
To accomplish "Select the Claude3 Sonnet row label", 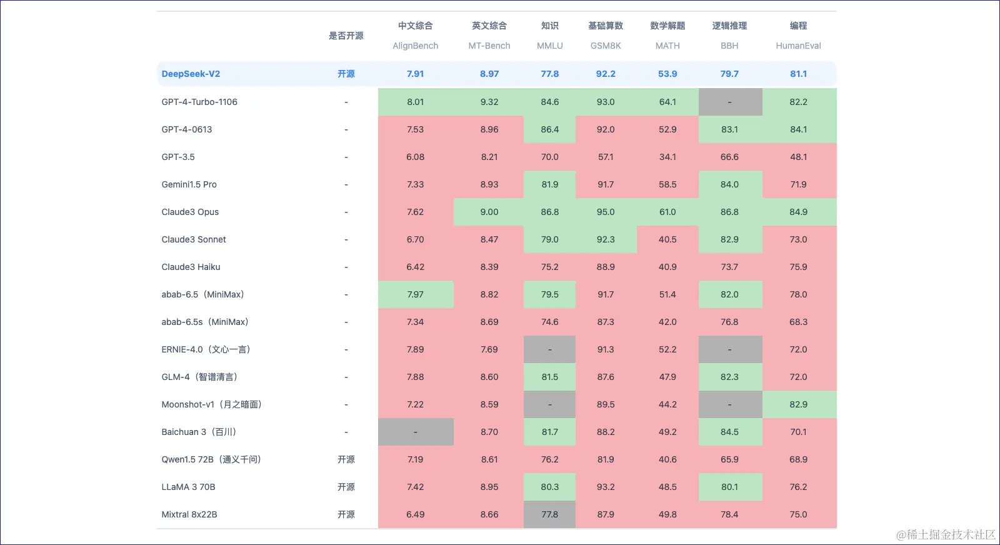I will point(194,239).
